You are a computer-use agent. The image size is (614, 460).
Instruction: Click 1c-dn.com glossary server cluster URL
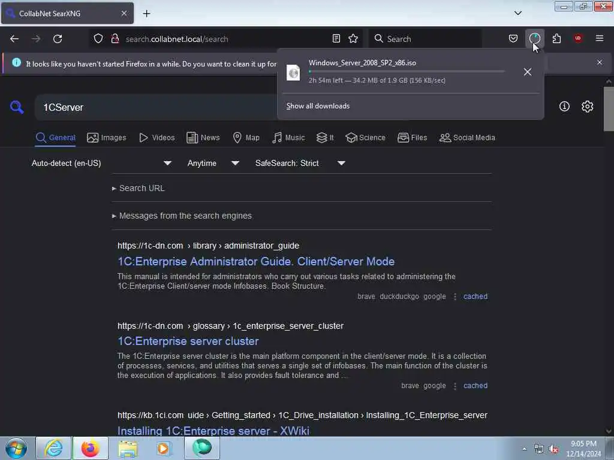(x=230, y=326)
